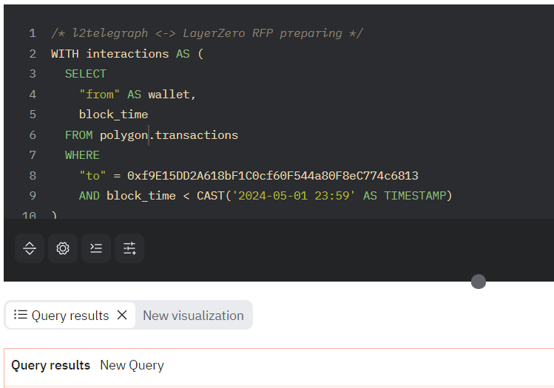The width and height of the screenshot is (554, 388).
Task: Click 'interactions' in the WITH clause
Action: coord(127,54)
